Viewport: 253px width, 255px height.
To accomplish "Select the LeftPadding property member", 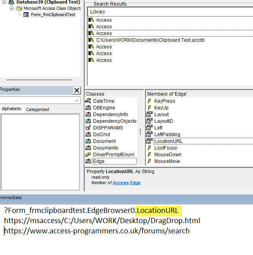I will pos(167,135).
